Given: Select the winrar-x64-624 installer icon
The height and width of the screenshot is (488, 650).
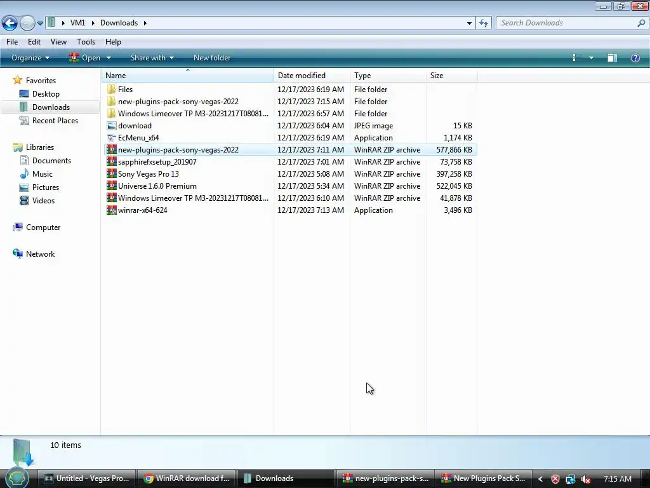Looking at the screenshot, I should tap(111, 210).
